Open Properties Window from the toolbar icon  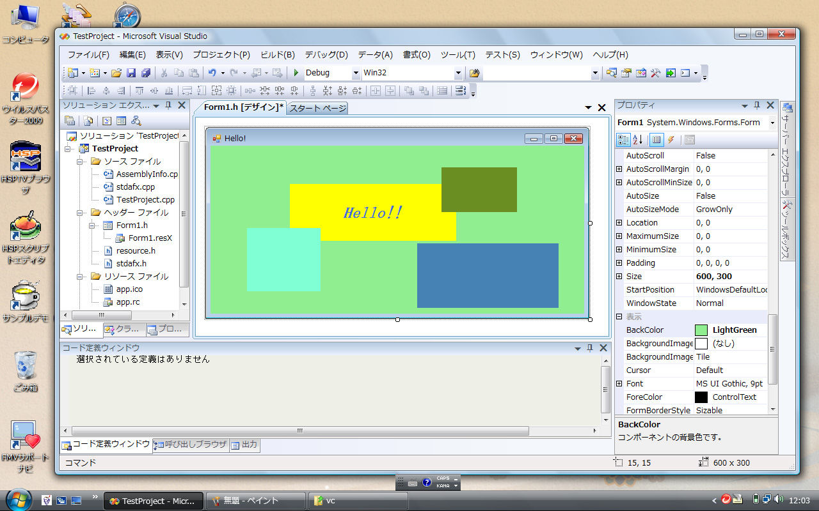pyautogui.click(x=626, y=73)
